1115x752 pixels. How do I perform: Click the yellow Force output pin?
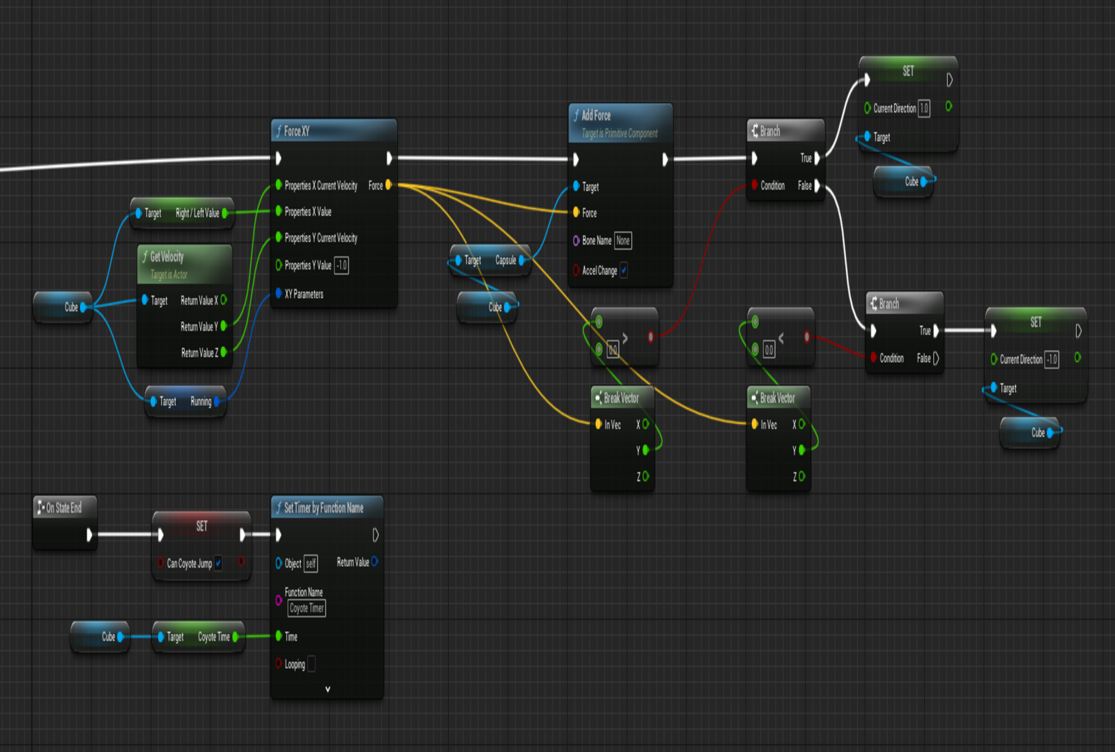pos(389,185)
